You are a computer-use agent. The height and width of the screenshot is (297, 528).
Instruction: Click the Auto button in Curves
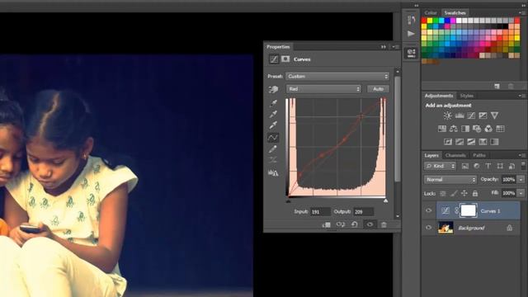pyautogui.click(x=378, y=89)
